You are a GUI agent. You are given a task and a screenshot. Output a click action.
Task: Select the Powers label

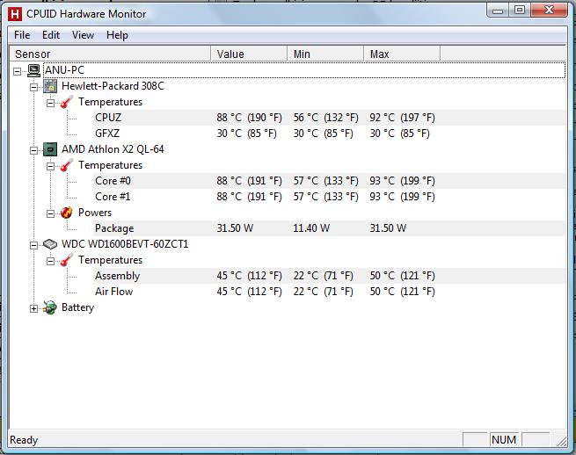[95, 213]
